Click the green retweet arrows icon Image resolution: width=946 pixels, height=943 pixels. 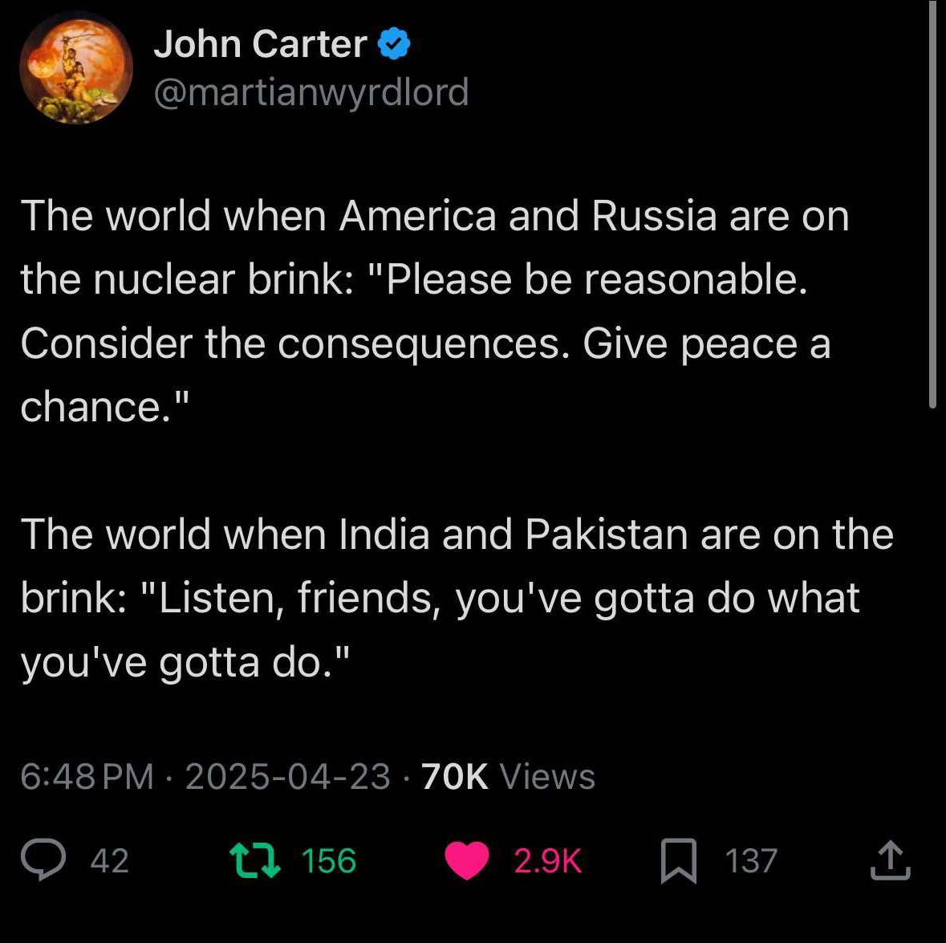tap(255, 860)
